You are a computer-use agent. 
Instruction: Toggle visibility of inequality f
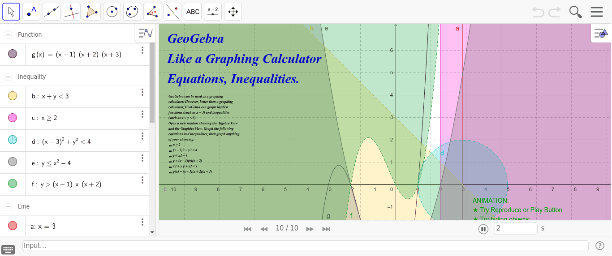(x=13, y=183)
